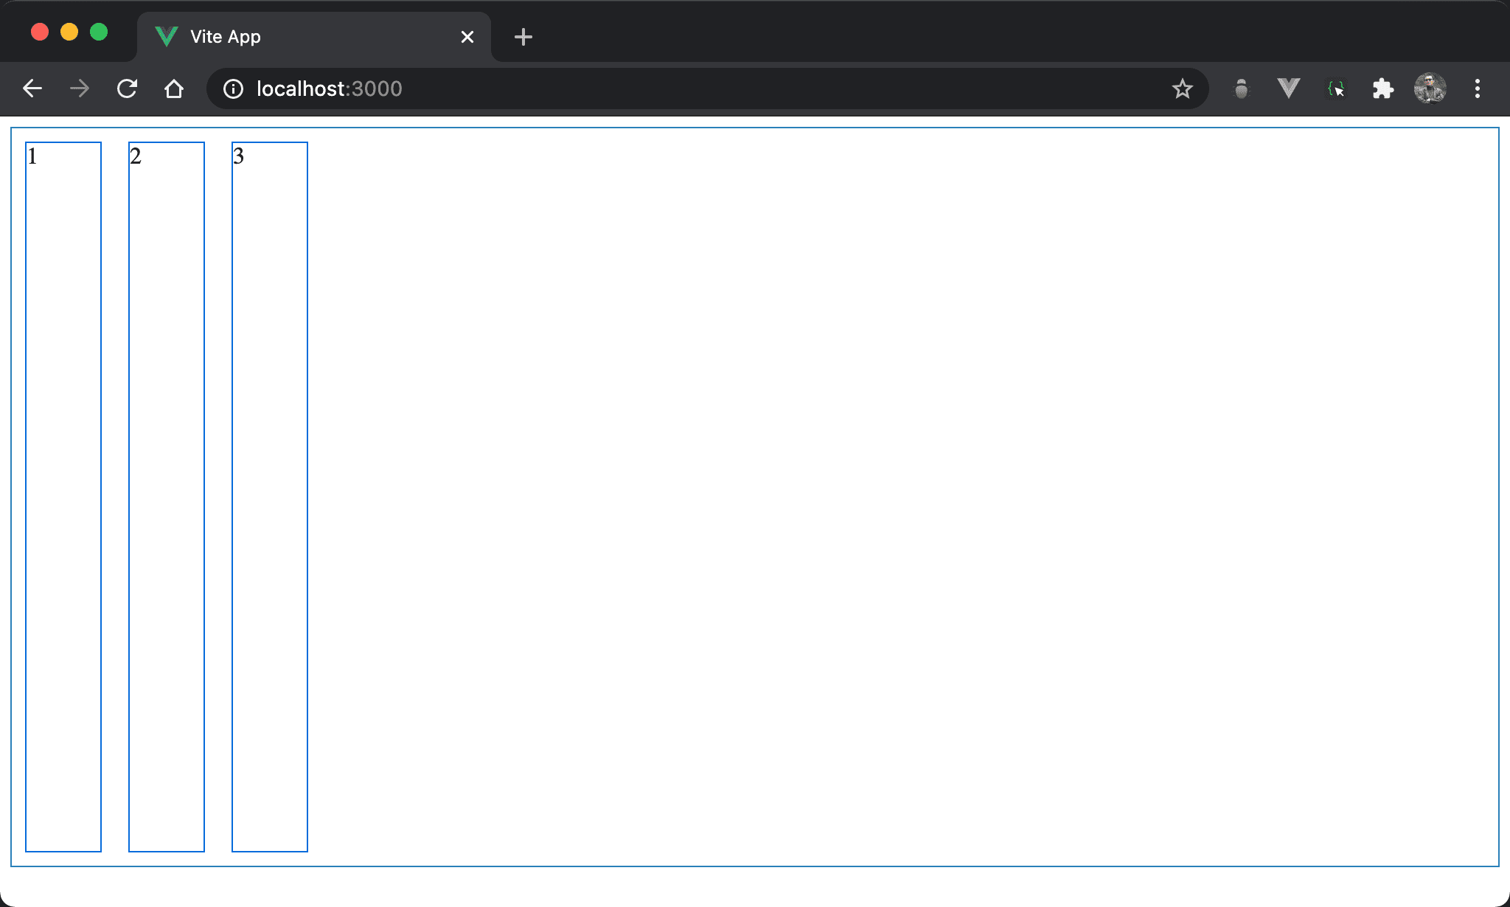The image size is (1510, 907).
Task: Click the browser back arrow
Action: (32, 89)
